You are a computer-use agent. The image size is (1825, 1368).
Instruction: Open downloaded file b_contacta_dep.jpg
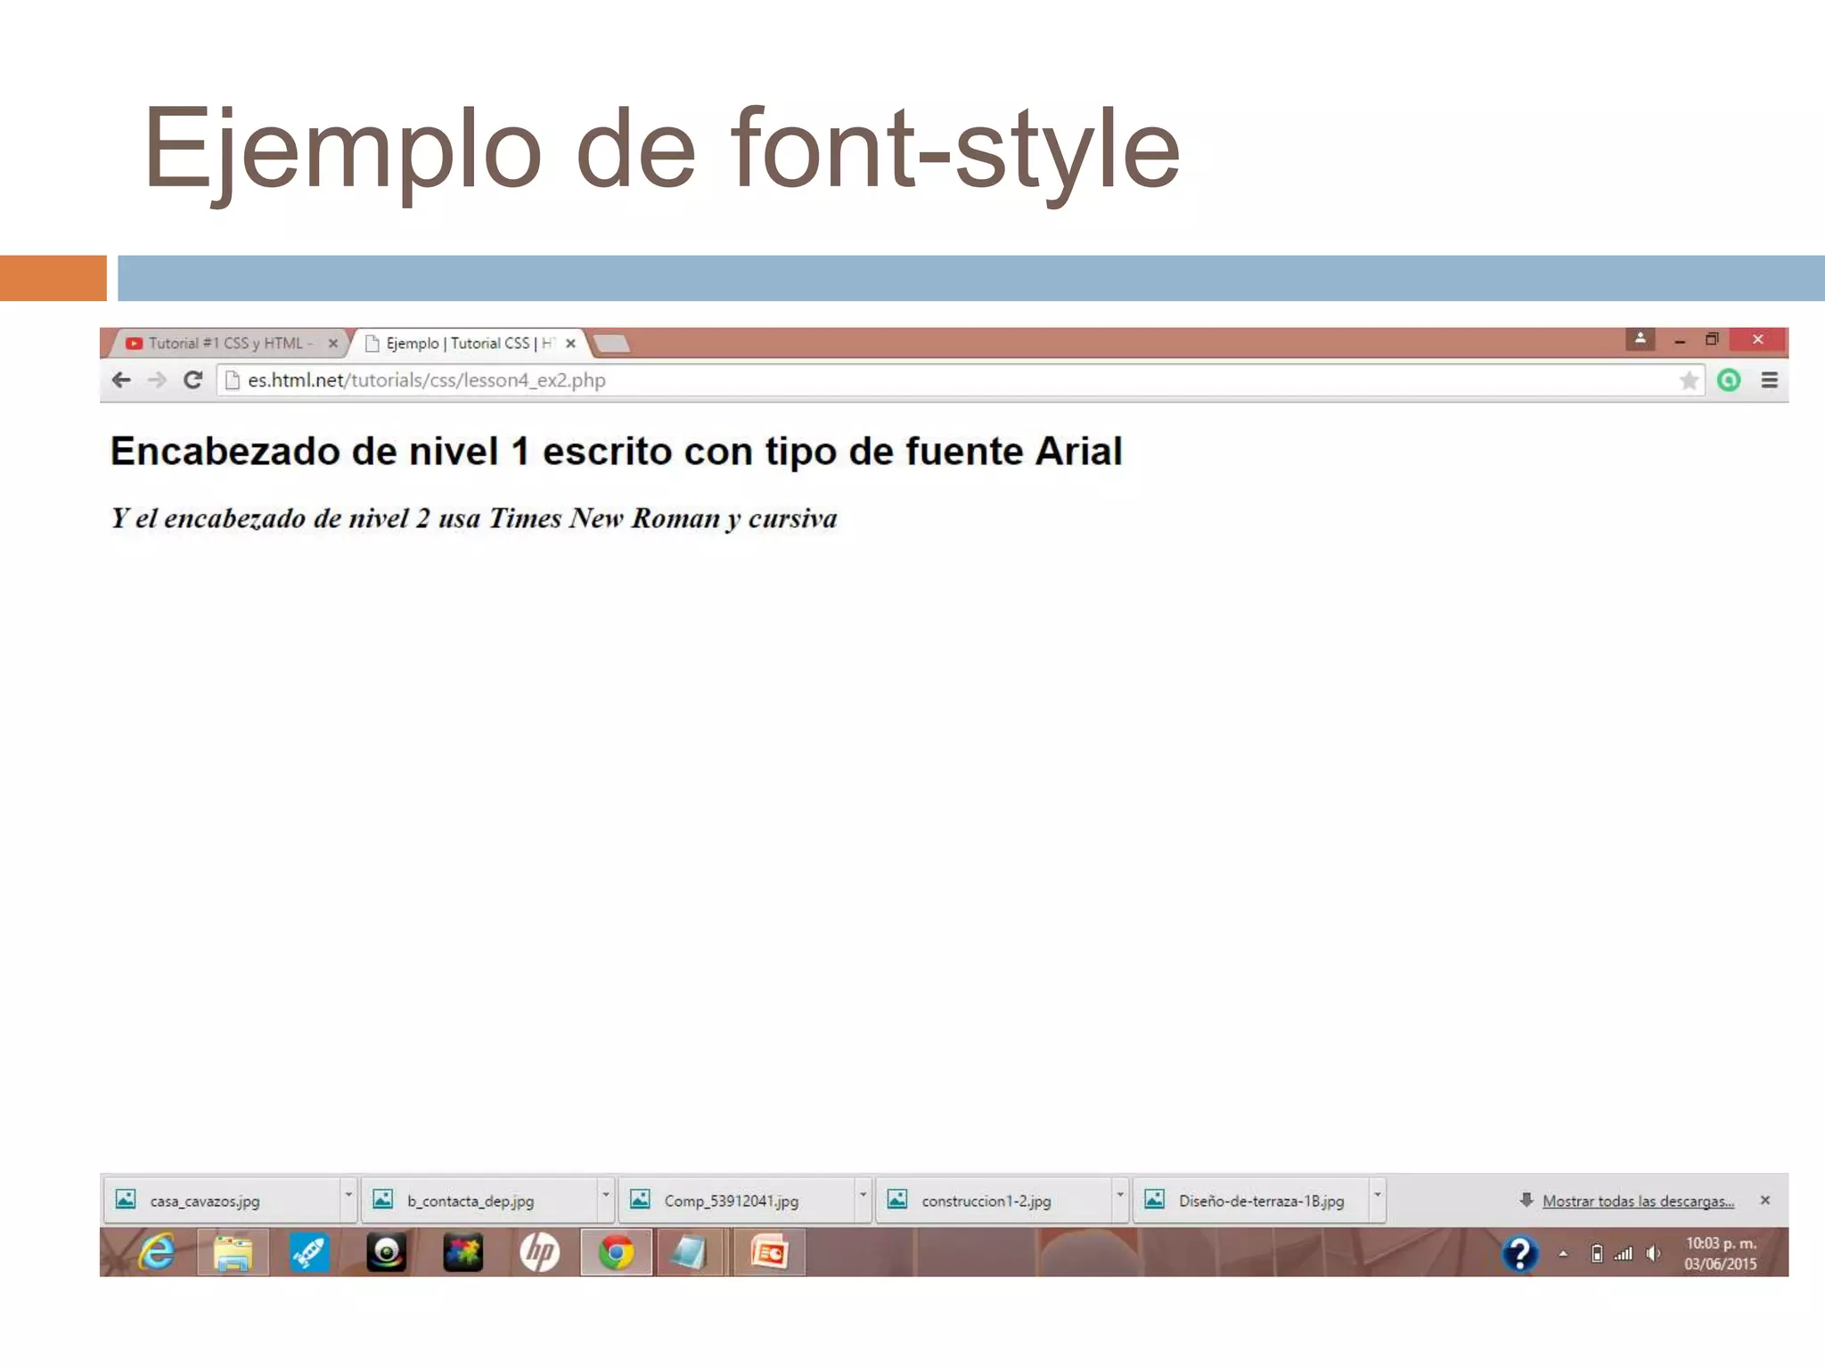coord(480,1200)
